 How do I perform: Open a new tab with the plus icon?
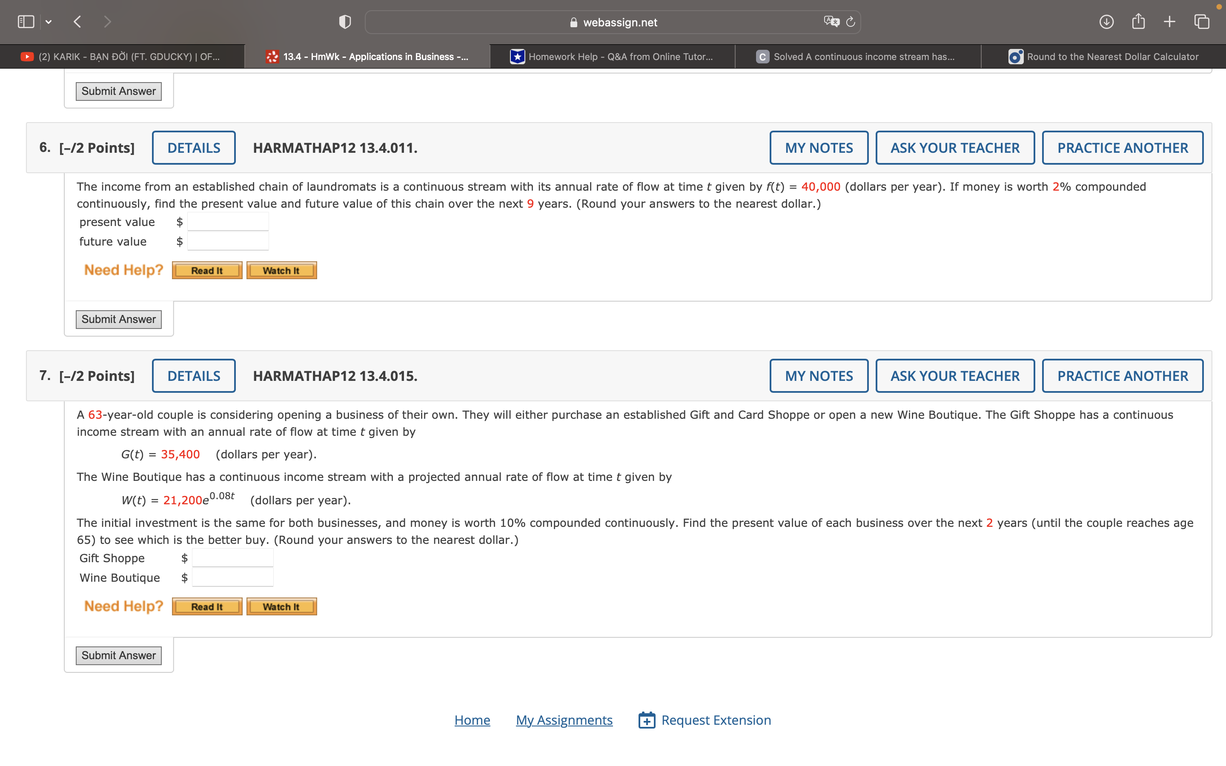(x=1169, y=21)
